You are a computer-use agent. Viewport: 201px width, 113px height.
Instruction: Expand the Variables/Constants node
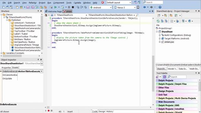tap(1, 53)
